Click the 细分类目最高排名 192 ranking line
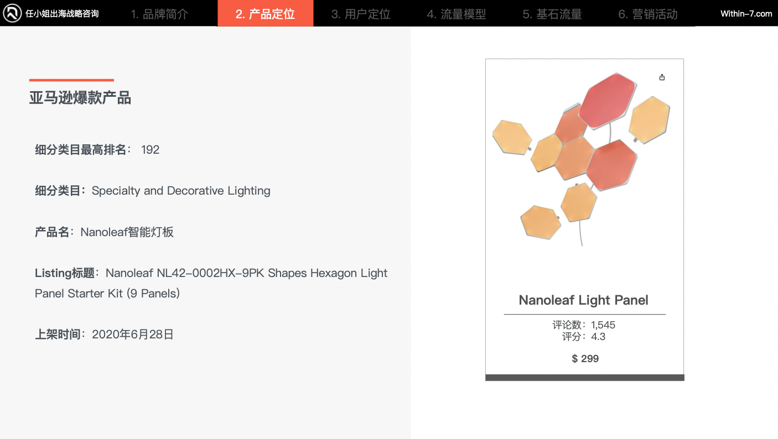Screen dimensions: 778x439 (97, 150)
